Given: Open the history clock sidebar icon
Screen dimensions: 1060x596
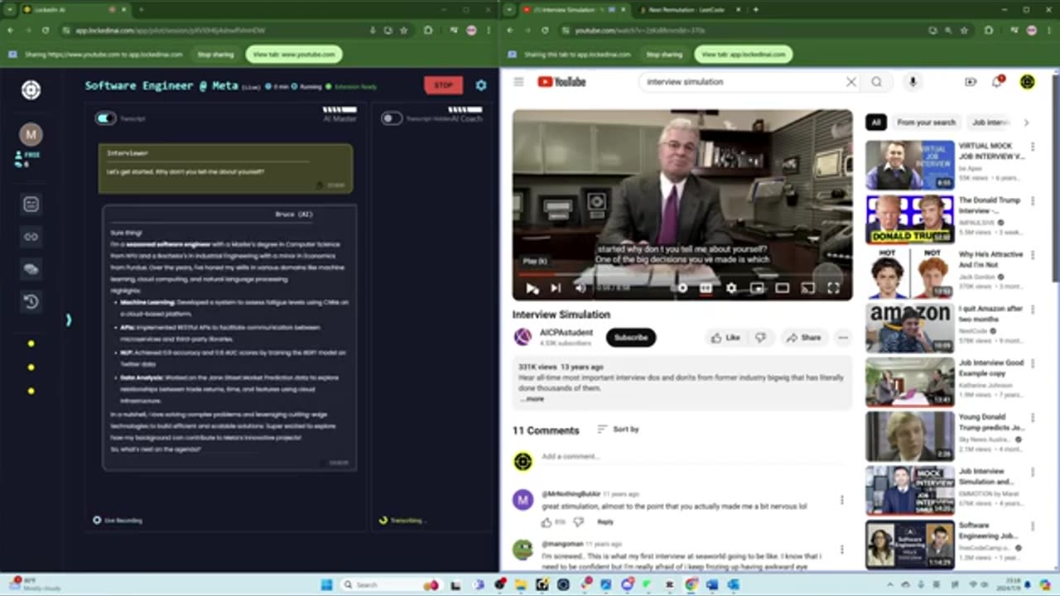Looking at the screenshot, I should click(31, 301).
